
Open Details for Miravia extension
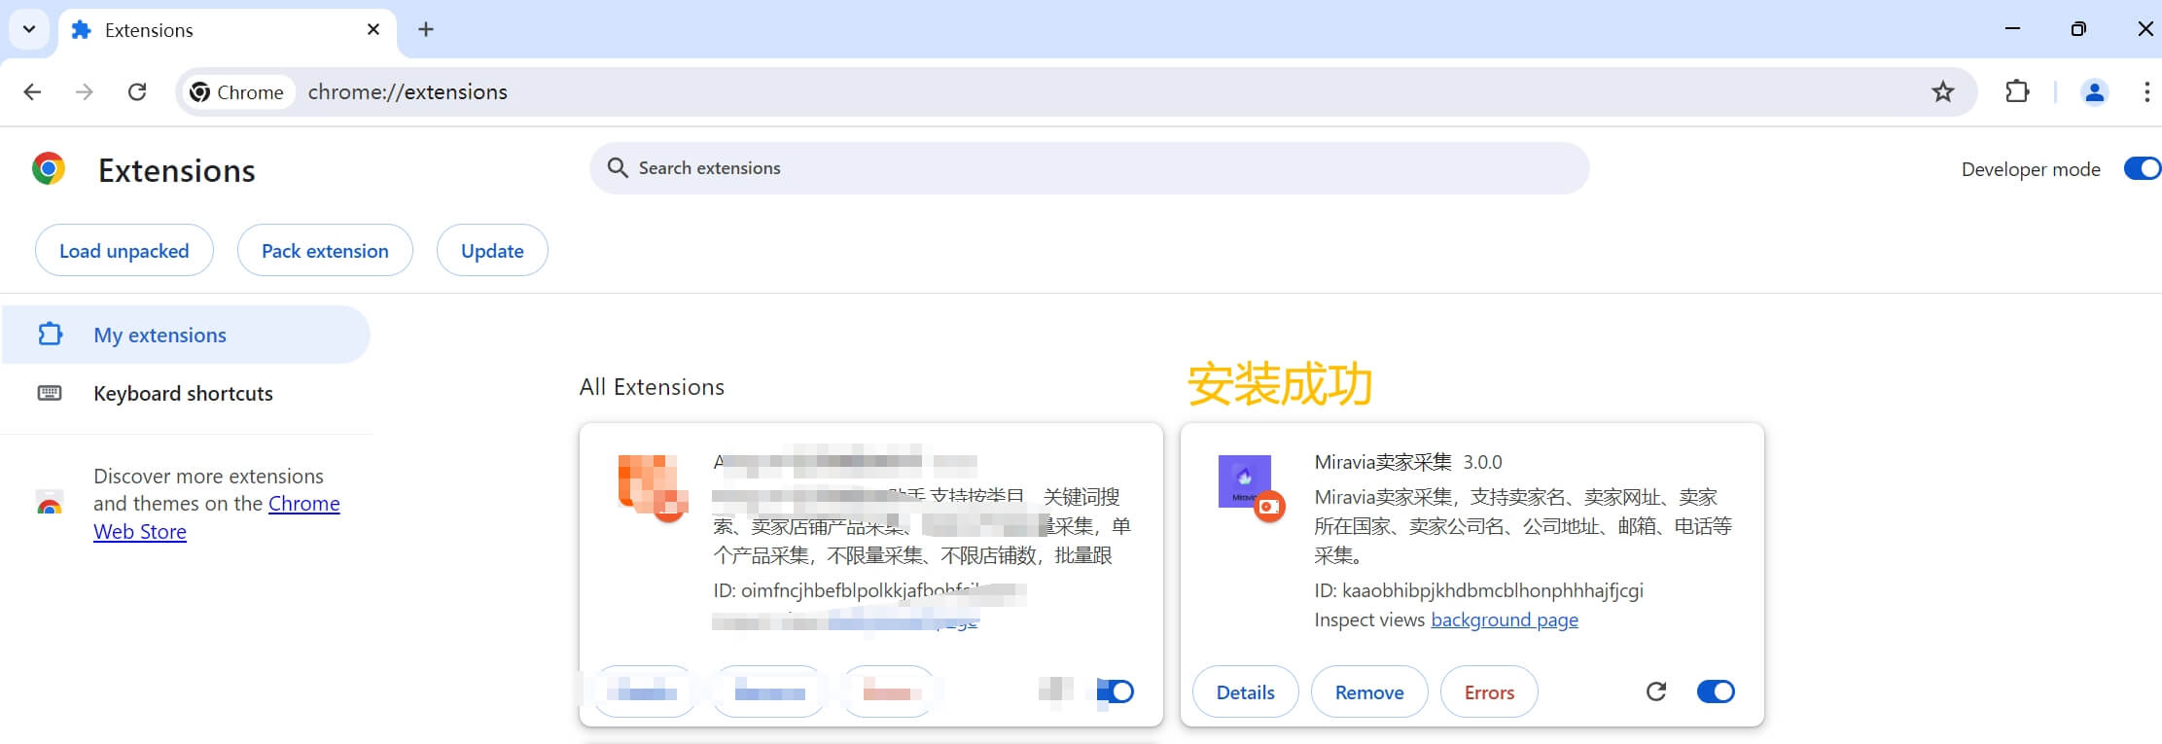(x=1246, y=692)
